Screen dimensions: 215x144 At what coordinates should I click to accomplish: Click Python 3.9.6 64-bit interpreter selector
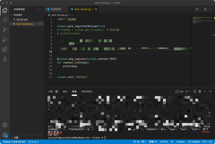click(14, 142)
